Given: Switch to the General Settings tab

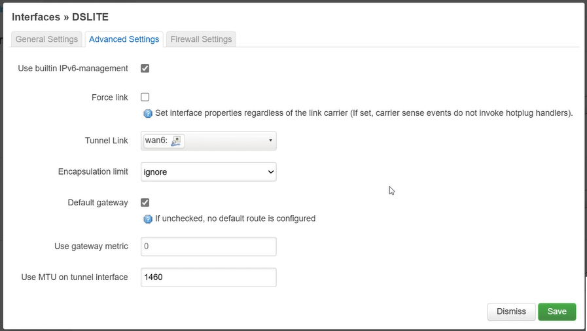Looking at the screenshot, I should point(46,39).
